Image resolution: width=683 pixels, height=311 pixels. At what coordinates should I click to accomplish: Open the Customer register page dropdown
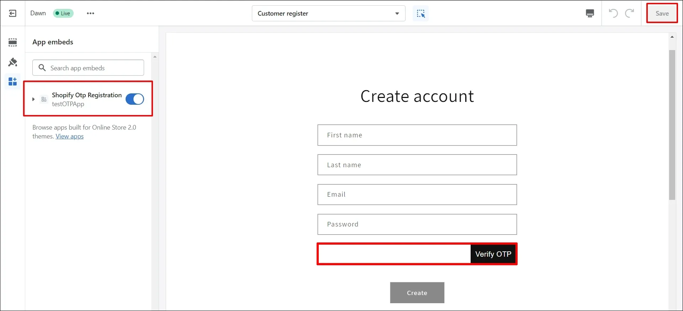pyautogui.click(x=329, y=13)
